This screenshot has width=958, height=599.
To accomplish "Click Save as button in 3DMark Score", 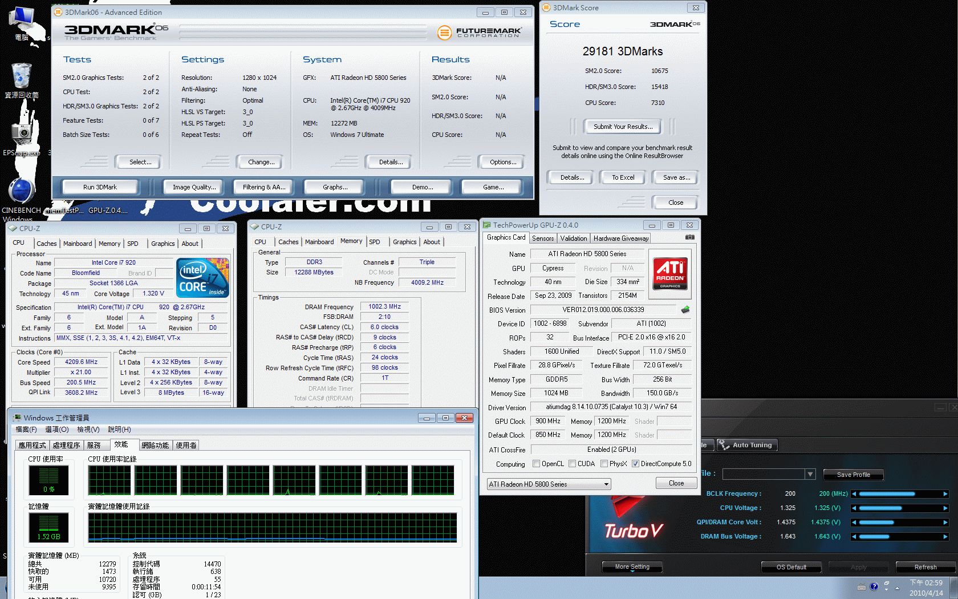I will (676, 177).
